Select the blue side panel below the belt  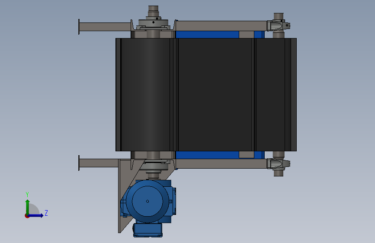207,155
